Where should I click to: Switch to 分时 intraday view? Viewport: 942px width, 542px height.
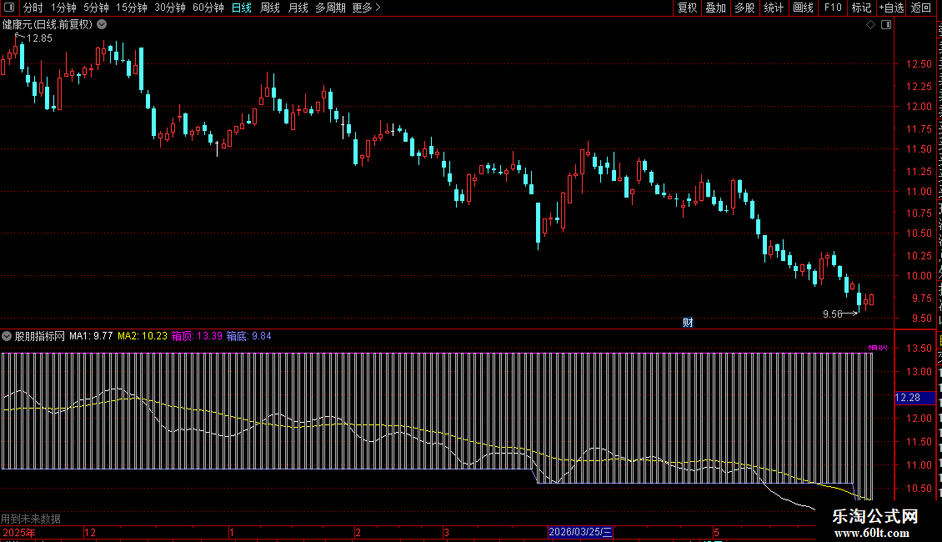33,8
